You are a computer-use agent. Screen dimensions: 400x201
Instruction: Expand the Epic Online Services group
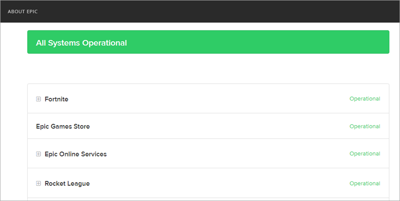pyautogui.click(x=39, y=154)
